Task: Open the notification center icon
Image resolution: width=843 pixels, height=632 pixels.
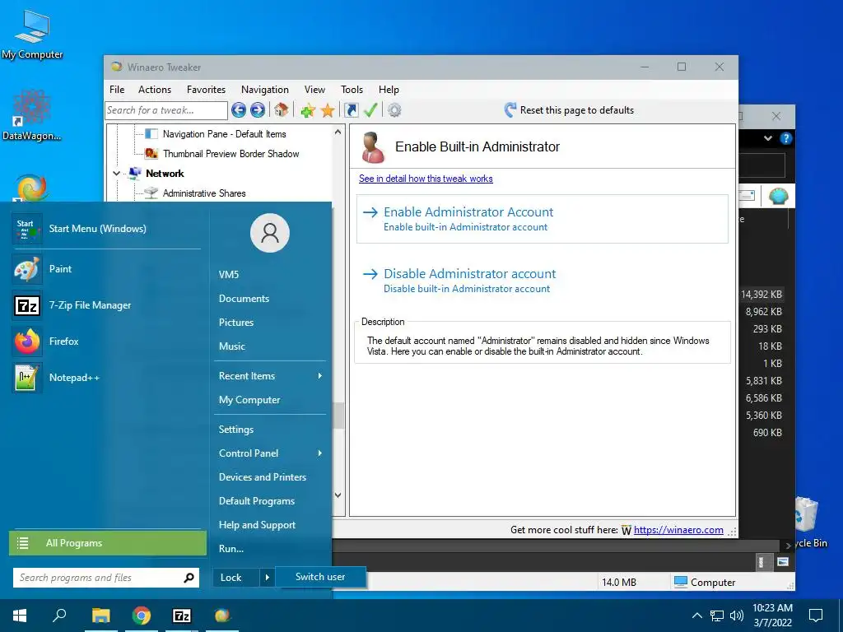Action: pos(816,616)
